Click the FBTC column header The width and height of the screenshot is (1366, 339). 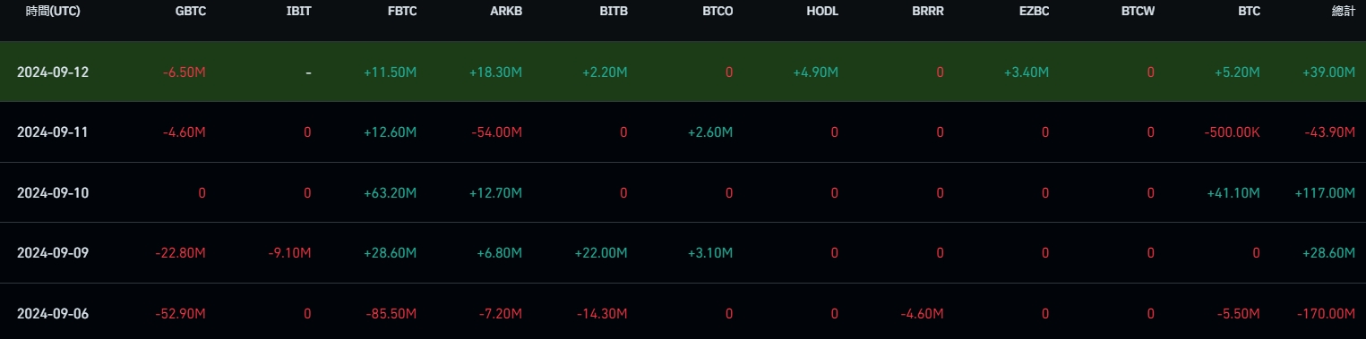pos(400,12)
